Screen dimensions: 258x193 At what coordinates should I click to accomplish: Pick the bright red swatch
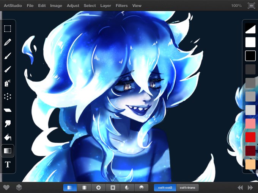coord(250,137)
